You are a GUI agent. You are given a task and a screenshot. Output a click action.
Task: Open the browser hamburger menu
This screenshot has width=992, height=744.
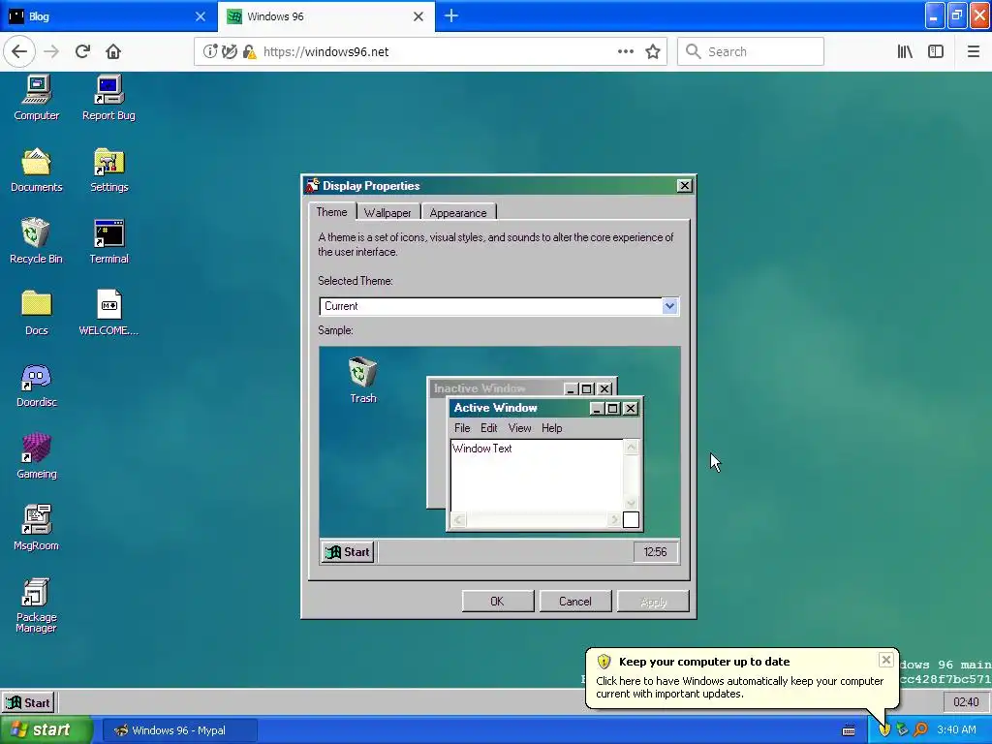[974, 51]
